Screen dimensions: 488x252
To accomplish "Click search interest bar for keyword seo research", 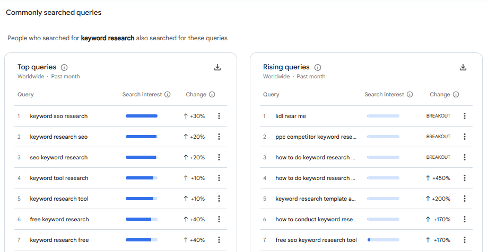I will coord(142,116).
